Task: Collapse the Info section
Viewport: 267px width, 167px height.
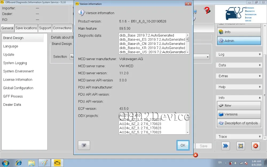Action: pyautogui.click(x=239, y=98)
